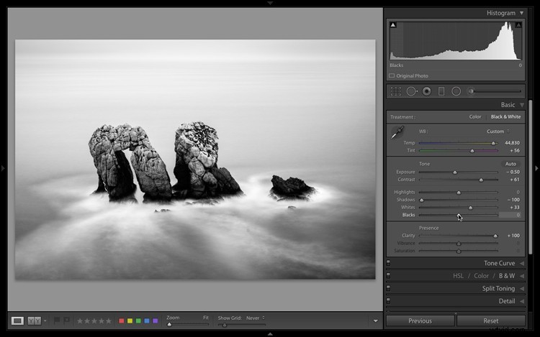Image resolution: width=540 pixels, height=337 pixels.
Task: Open Before/After view options arrow
Action: (45, 321)
